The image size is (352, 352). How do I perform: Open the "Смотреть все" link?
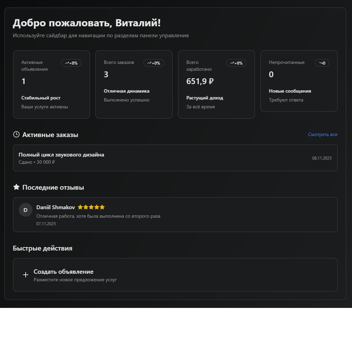coord(323,134)
